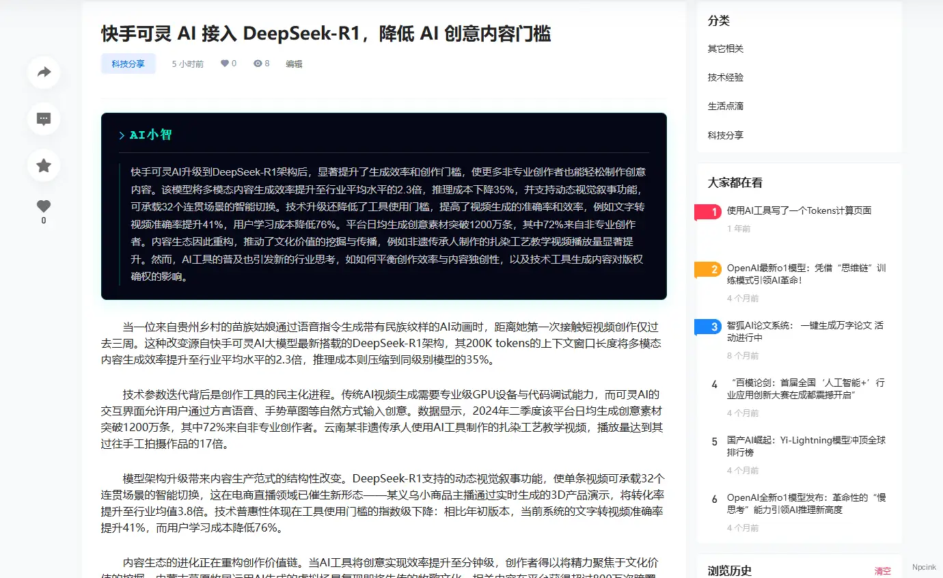
Task: Click the orange number 2 ranking badge
Action: [711, 270]
